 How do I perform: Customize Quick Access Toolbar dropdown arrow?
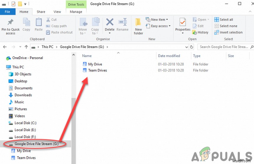tap(25, 4)
